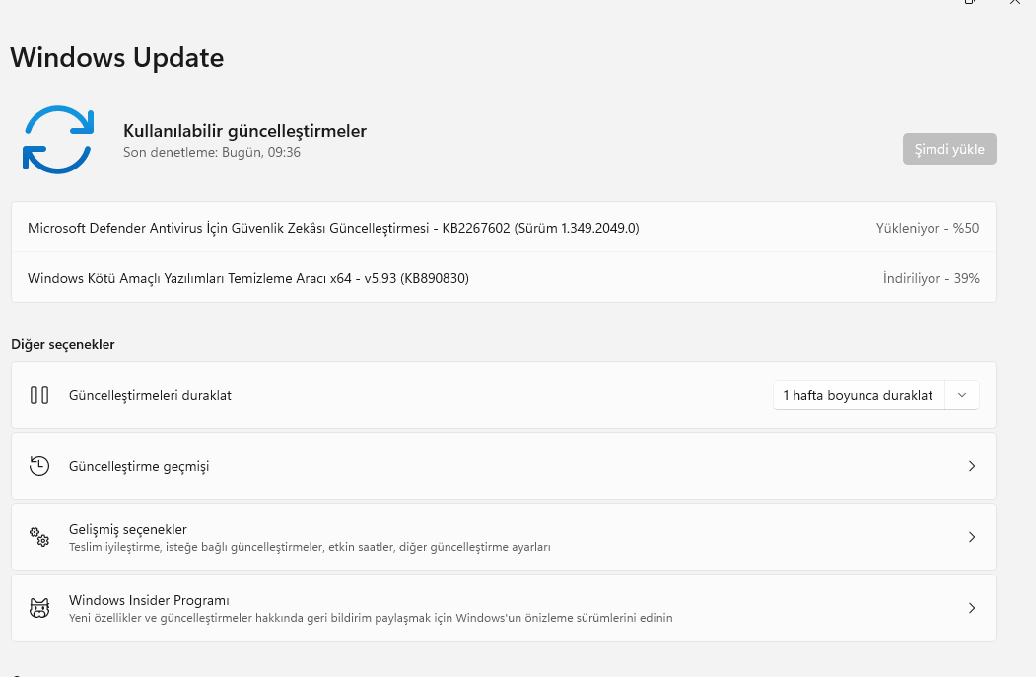Open Gelişmiş seçenekler label
Screen dimensions: 1036x677
tap(127, 529)
